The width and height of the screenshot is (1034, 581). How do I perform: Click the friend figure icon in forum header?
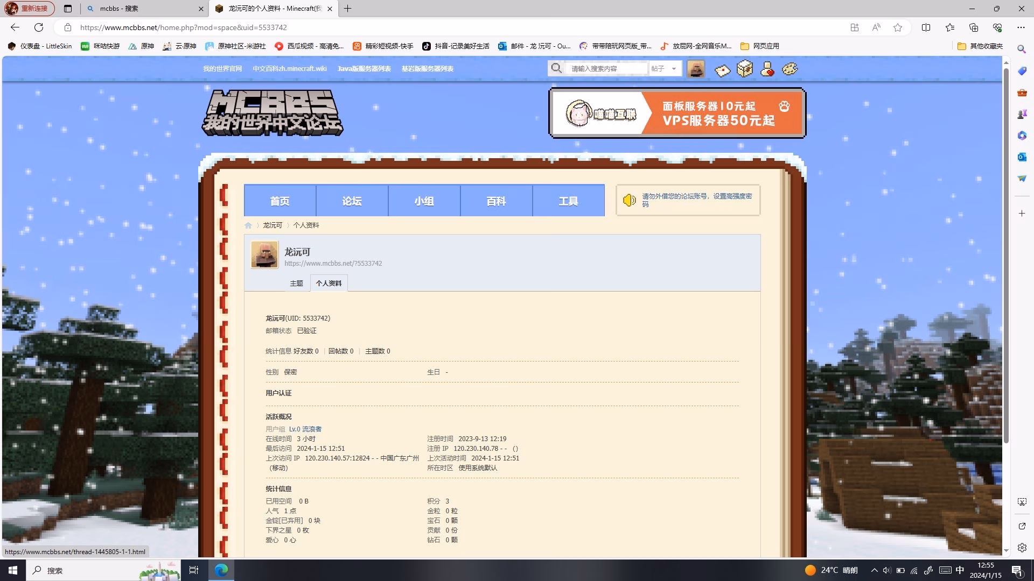(x=767, y=69)
